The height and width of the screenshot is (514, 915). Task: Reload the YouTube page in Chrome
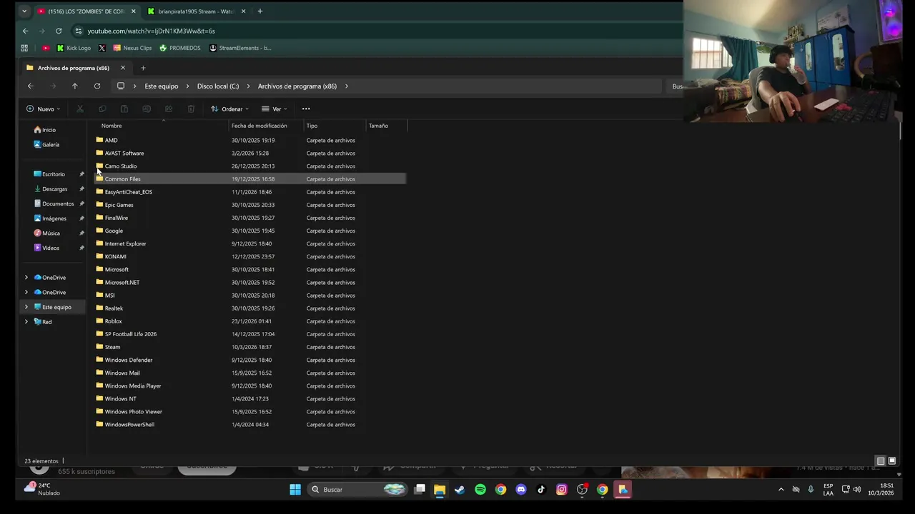click(x=59, y=31)
